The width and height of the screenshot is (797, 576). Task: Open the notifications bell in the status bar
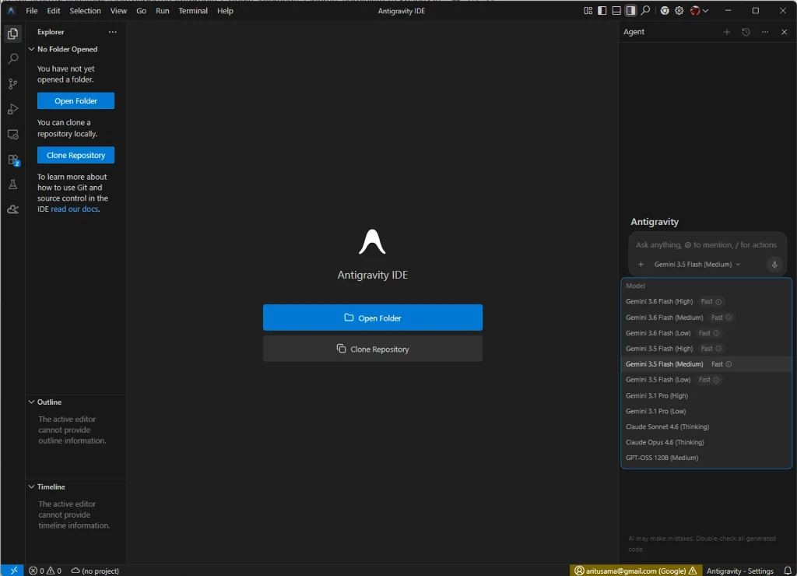[788, 571]
